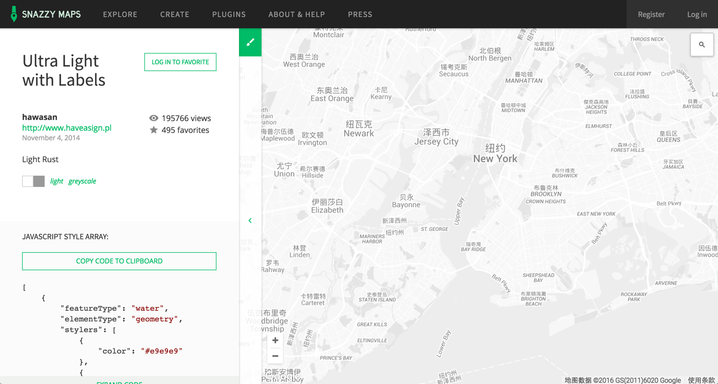Click the star favorites icon
Viewport: 718px width, 384px height.
(x=153, y=130)
